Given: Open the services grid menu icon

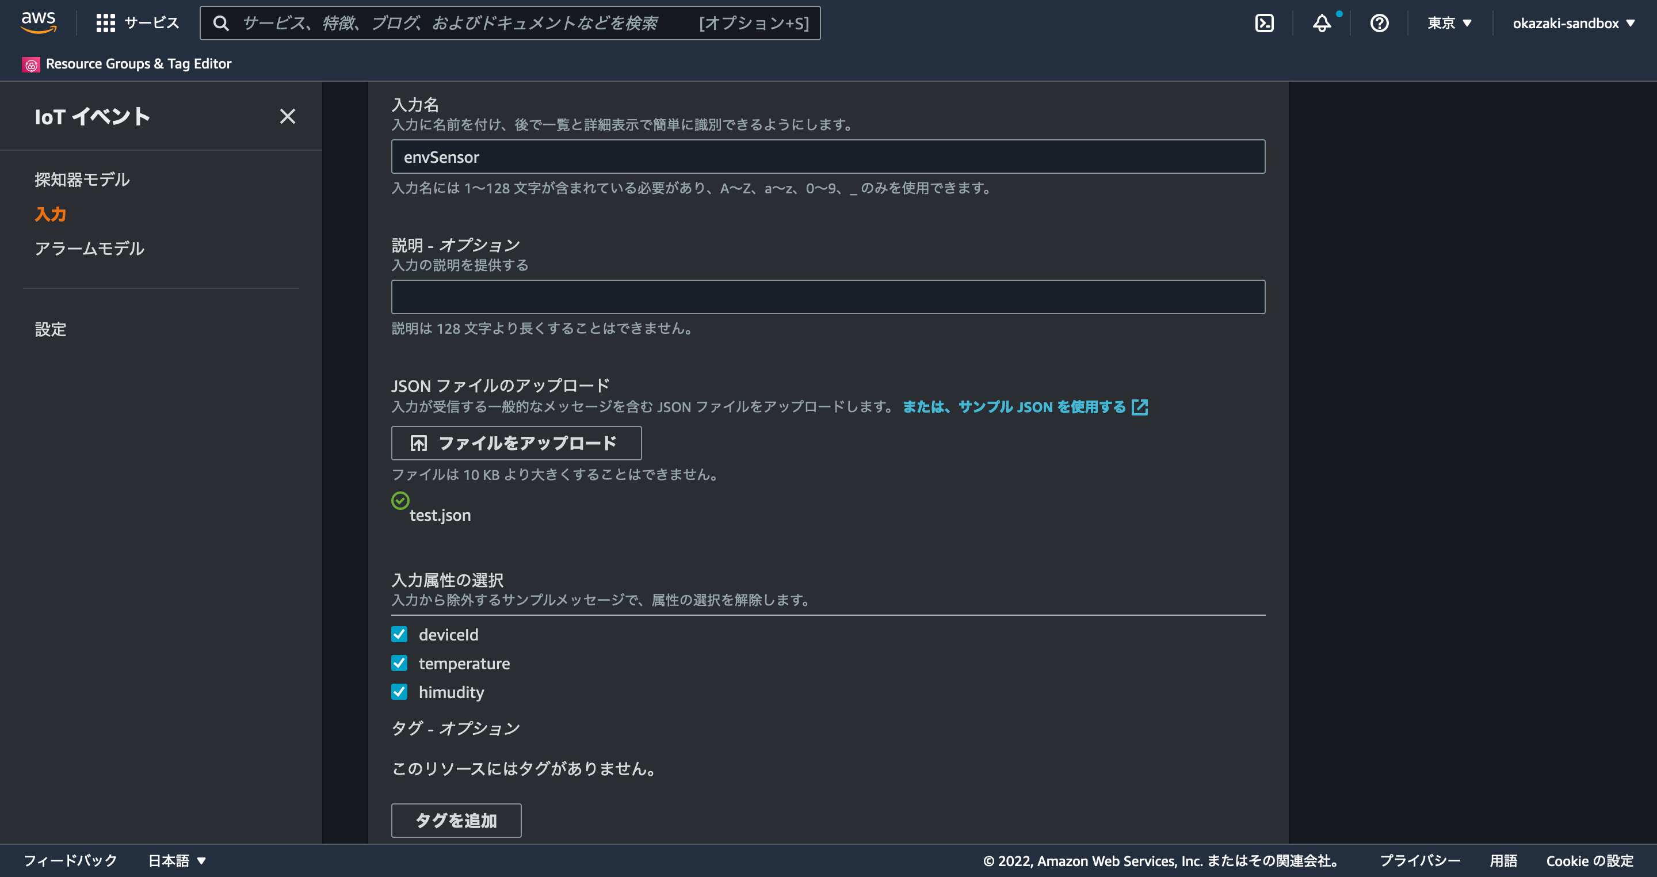Looking at the screenshot, I should click(105, 23).
